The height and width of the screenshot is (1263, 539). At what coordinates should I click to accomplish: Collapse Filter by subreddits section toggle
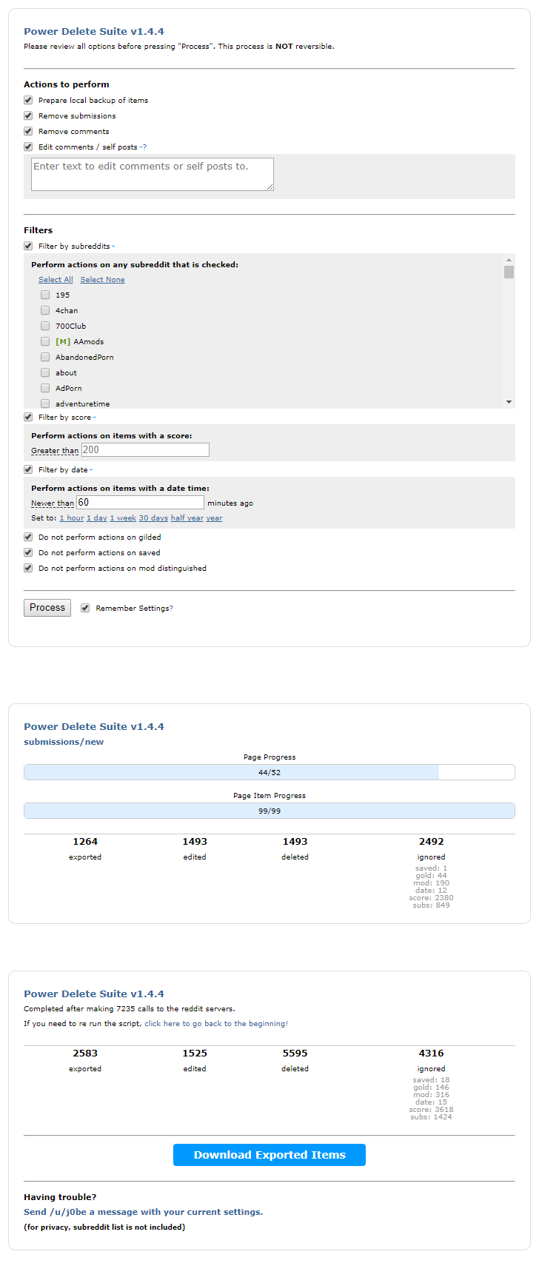[113, 246]
